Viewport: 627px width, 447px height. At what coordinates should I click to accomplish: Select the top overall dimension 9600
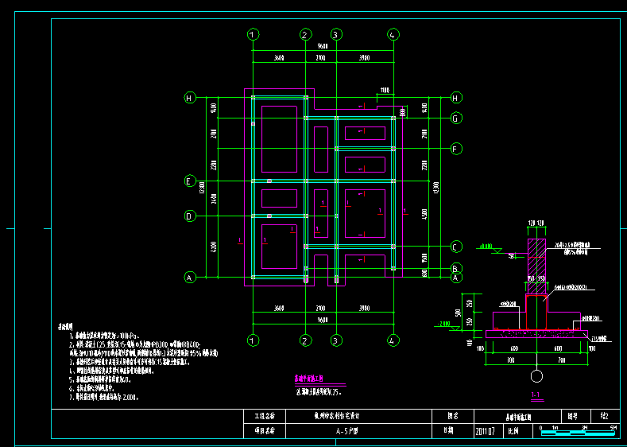[x=323, y=47]
